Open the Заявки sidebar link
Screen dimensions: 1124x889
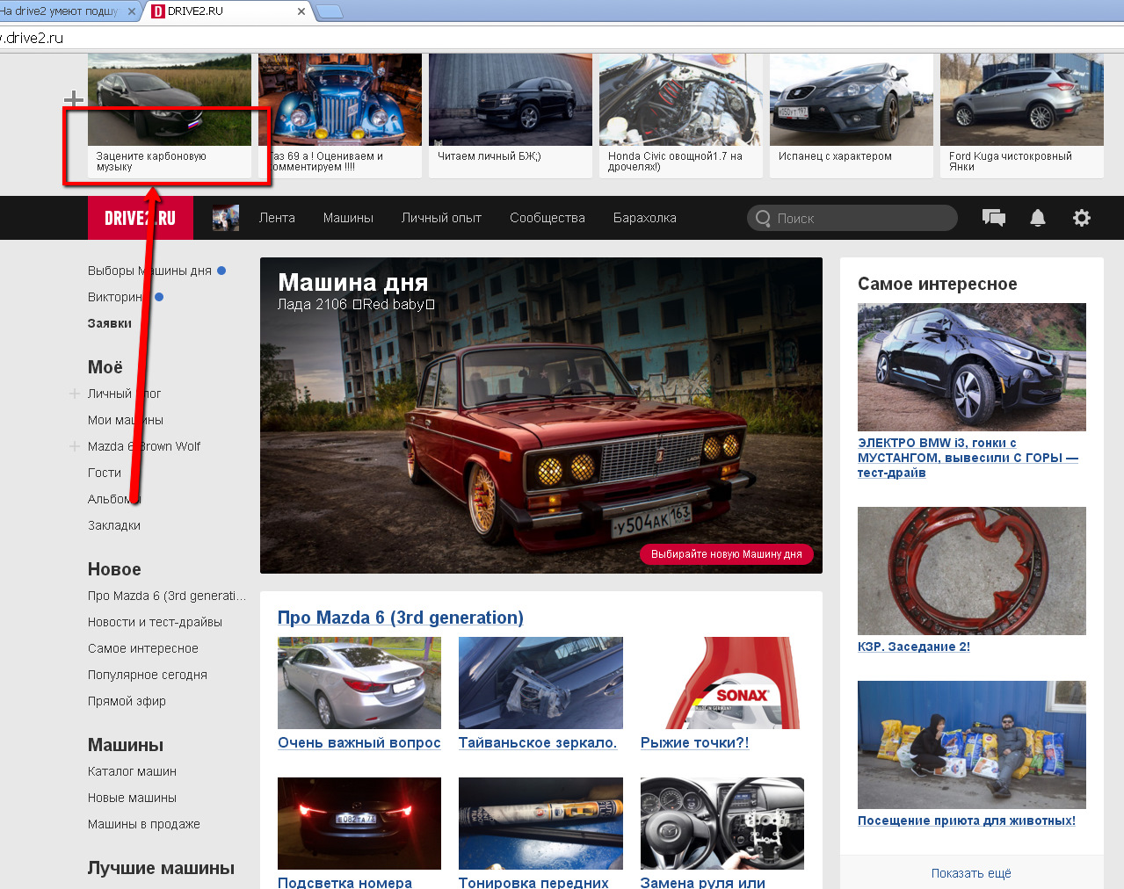pos(110,323)
